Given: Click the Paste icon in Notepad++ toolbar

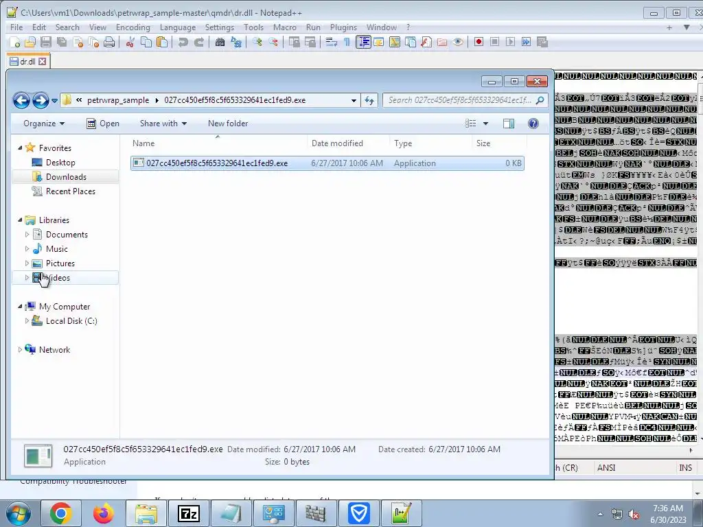Looking at the screenshot, I should click(162, 42).
